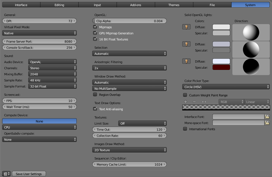Open the editor type selector icon
This screenshot has height=177, width=272.
(x=6, y=173)
